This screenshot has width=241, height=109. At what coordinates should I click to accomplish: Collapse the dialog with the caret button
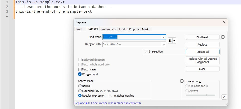click(x=224, y=97)
